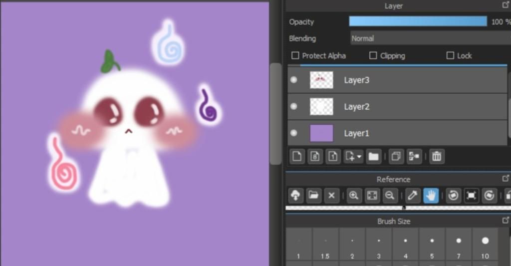The image size is (511, 266).
Task: Click the 100 % opacity value
Action: [501, 22]
